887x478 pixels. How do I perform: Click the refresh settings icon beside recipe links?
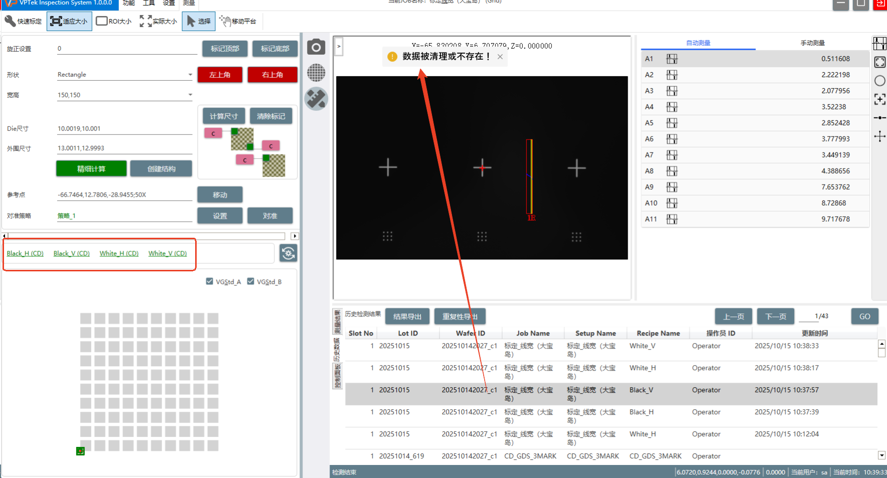288,253
